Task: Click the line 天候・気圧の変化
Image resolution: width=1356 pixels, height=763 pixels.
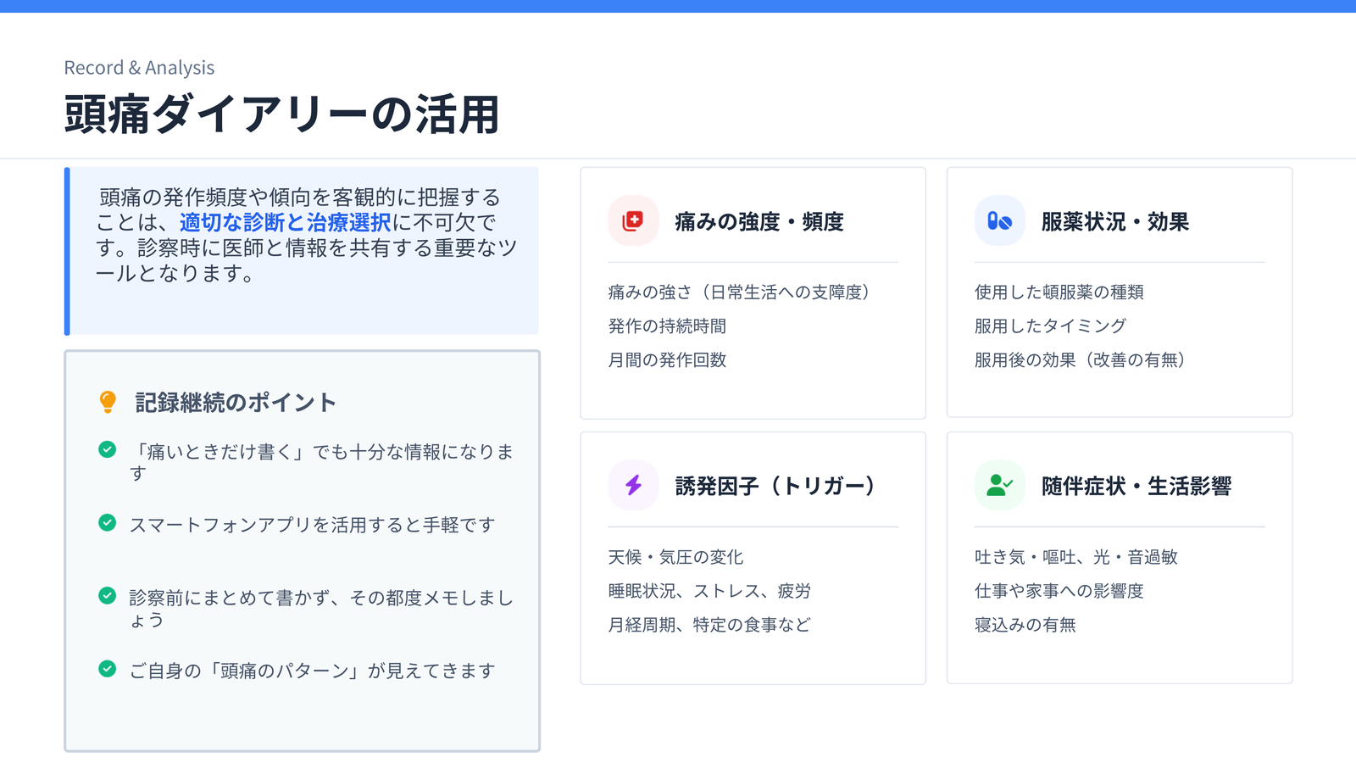Action: 675,557
